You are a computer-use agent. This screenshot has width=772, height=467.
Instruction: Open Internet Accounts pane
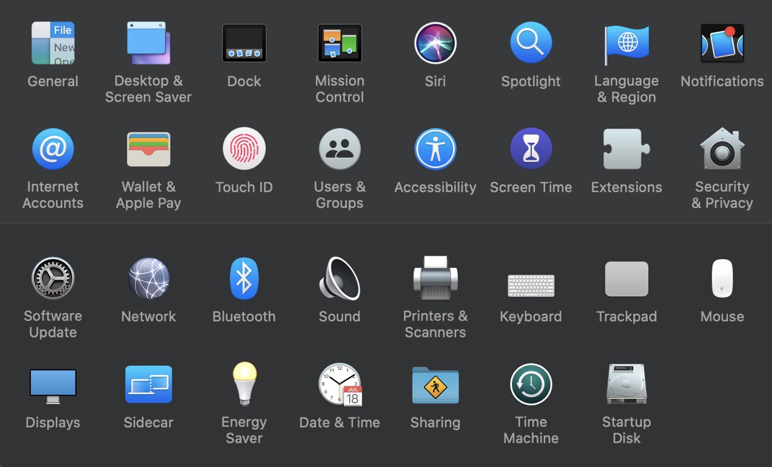coord(53,149)
